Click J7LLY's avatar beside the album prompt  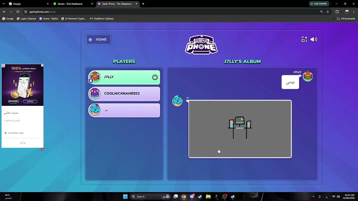308,76
